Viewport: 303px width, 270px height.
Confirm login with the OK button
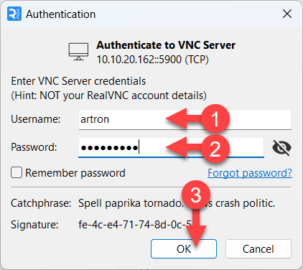tap(184, 249)
